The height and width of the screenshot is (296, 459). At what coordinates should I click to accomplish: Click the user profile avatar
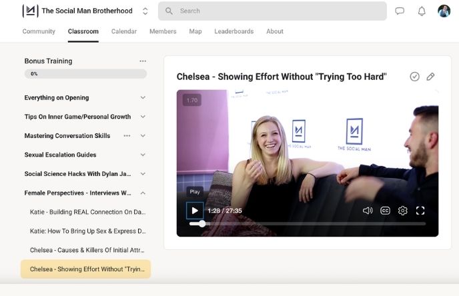click(x=444, y=11)
